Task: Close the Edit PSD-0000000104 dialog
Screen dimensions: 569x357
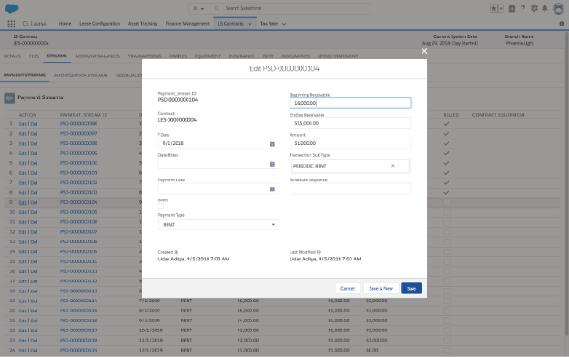Action: click(x=424, y=51)
